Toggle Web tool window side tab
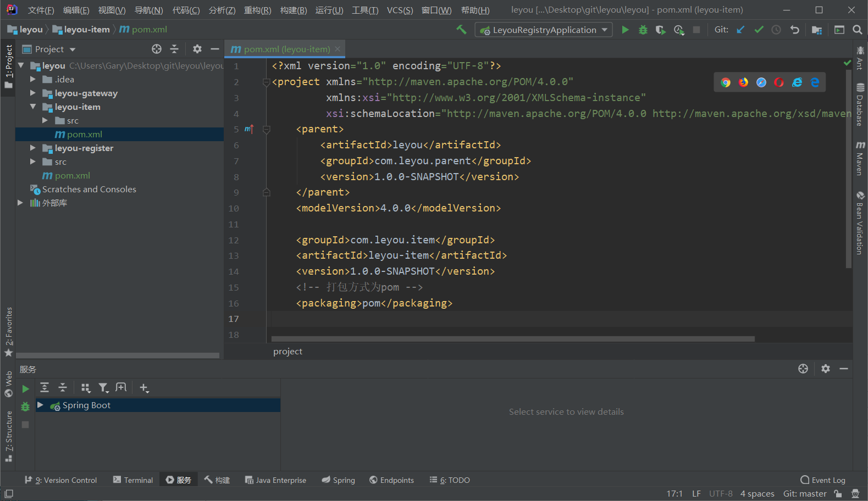 [8, 384]
